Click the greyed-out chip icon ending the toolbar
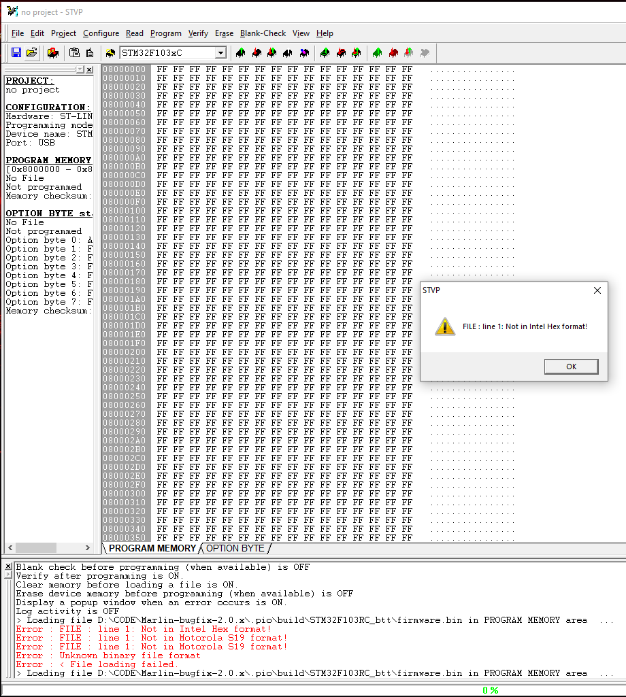Viewport: 626px width, 697px height. click(x=425, y=53)
